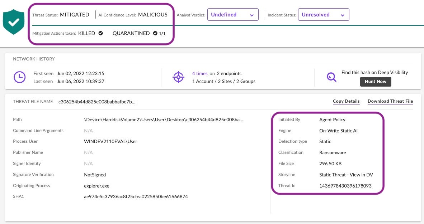Click the clock icon in Network History
424x224 pixels.
click(x=19, y=77)
